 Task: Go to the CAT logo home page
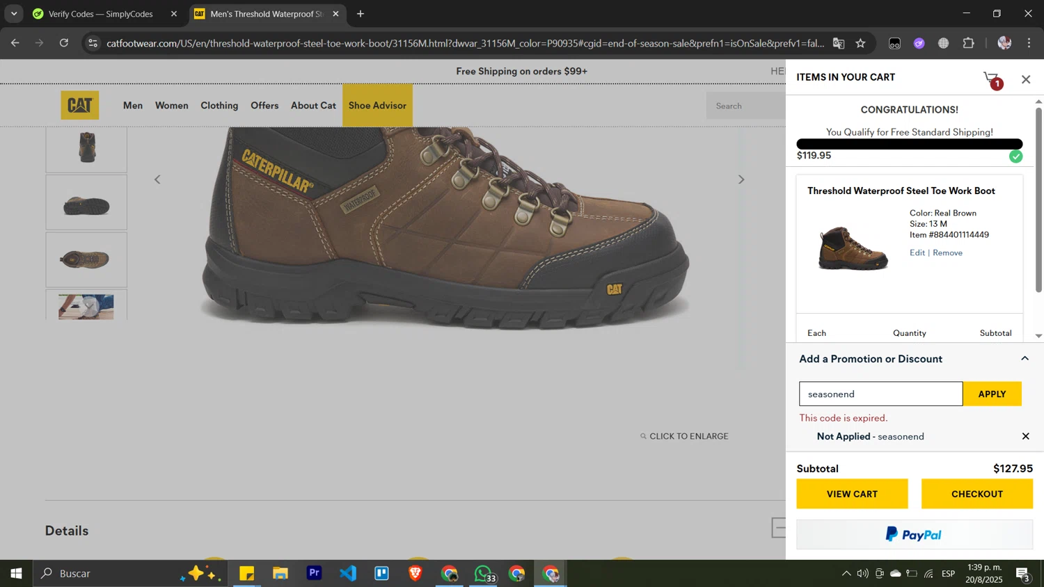pos(79,105)
